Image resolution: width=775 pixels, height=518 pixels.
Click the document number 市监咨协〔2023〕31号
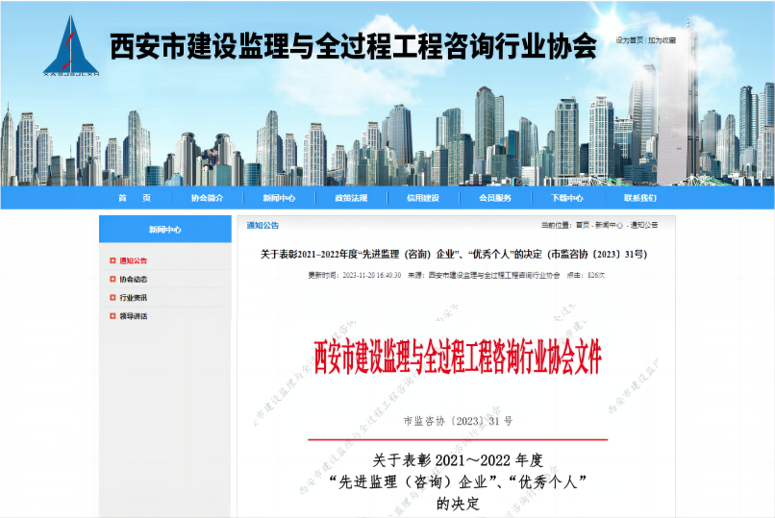(x=458, y=421)
